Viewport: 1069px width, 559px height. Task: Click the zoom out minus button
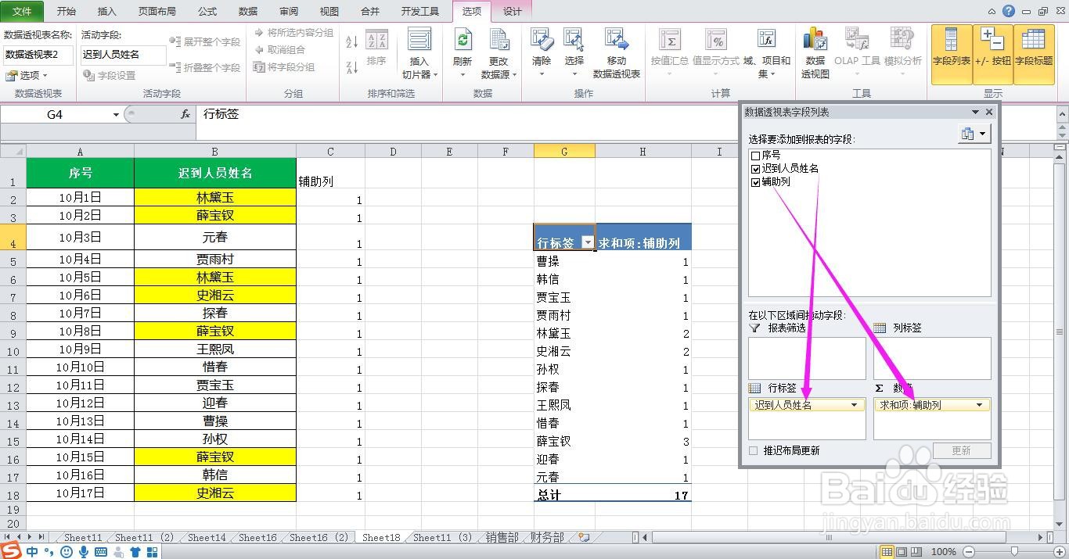pyautogui.click(x=969, y=551)
